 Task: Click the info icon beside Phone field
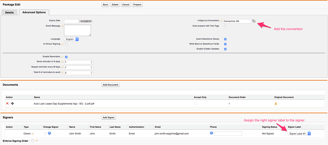click(211, 133)
